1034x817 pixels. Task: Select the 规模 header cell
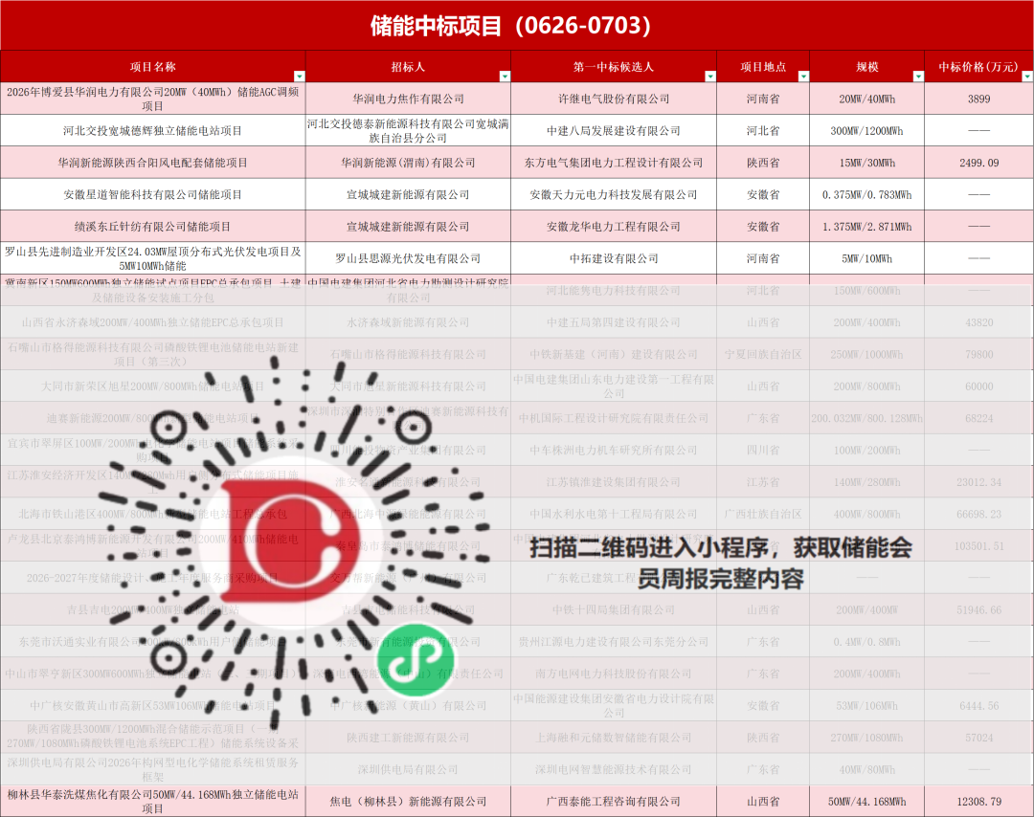coord(867,67)
